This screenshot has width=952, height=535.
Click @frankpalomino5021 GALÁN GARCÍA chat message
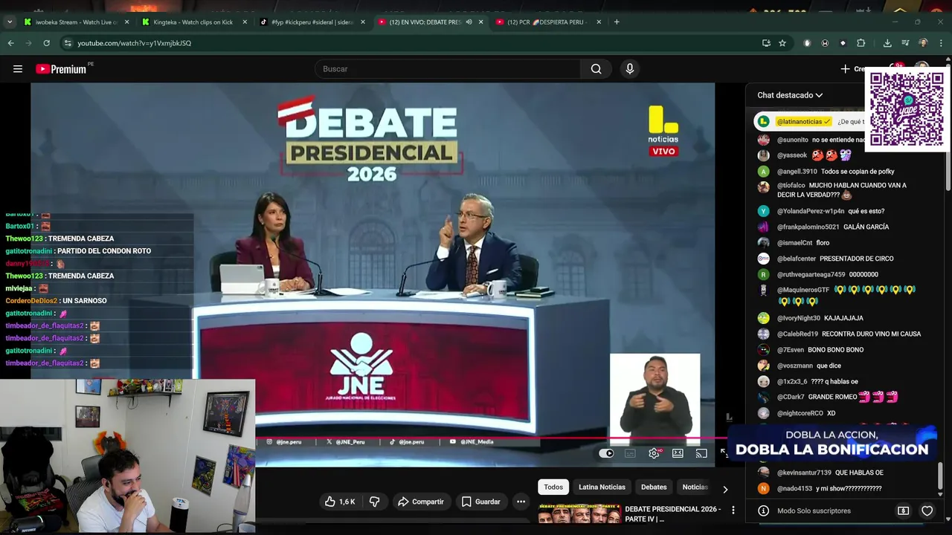pyautogui.click(x=833, y=227)
